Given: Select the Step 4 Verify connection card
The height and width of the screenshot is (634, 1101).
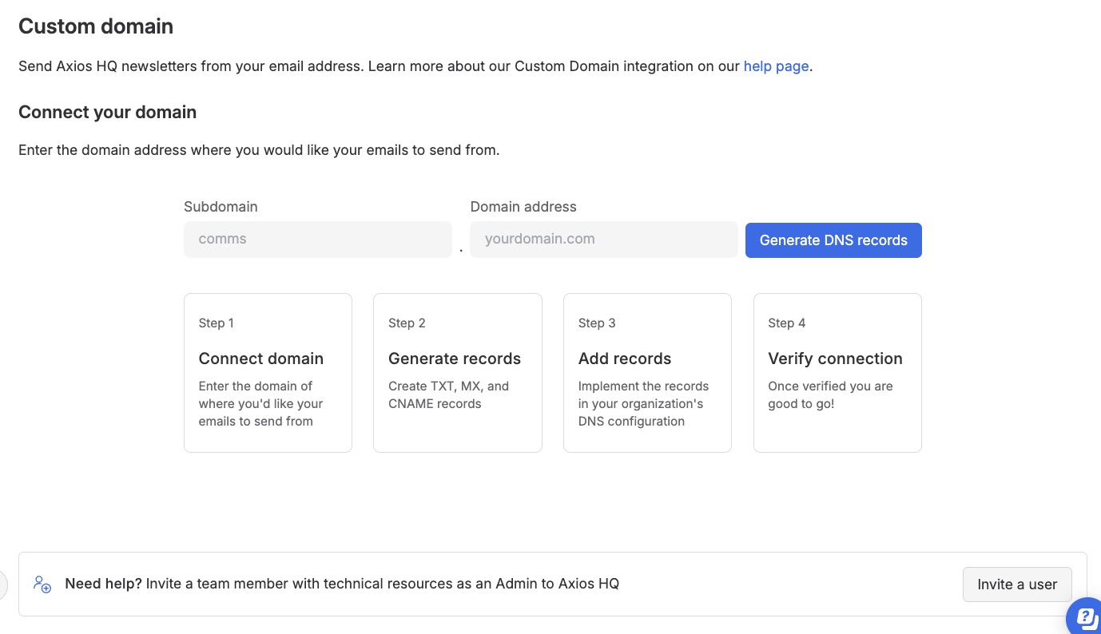Looking at the screenshot, I should [x=837, y=373].
